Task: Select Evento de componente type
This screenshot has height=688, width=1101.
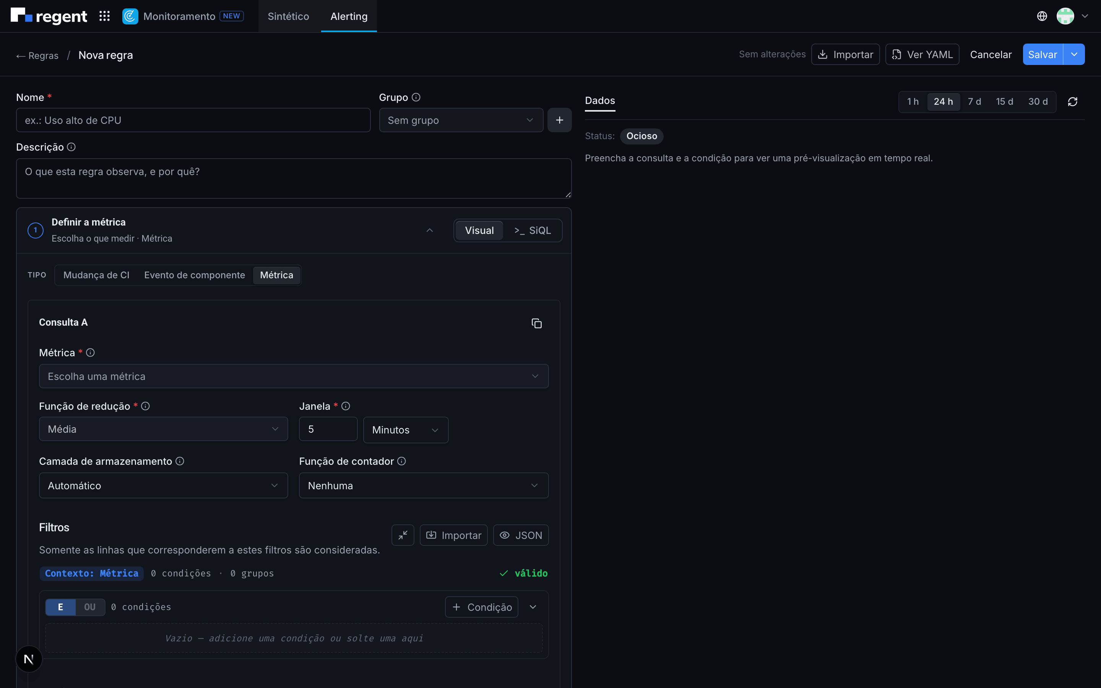Action: pos(195,275)
